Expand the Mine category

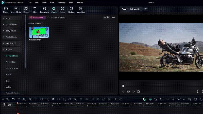click(x=12, y=18)
